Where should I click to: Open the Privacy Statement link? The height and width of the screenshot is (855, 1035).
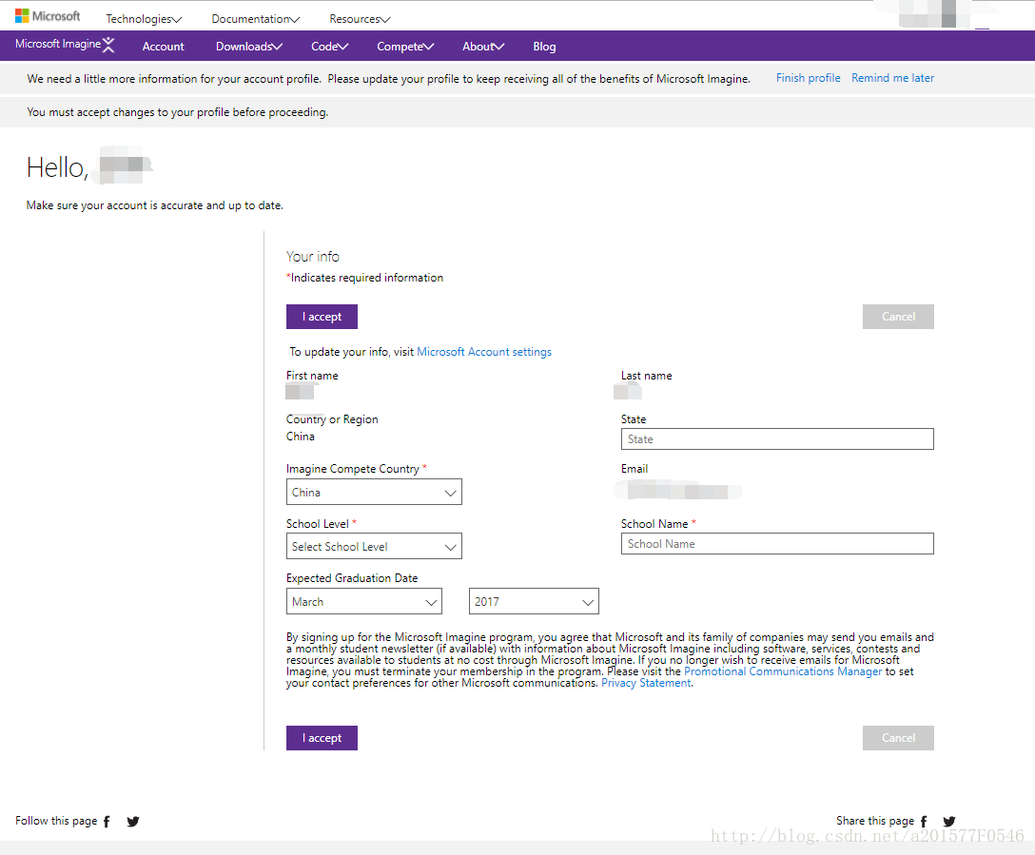tap(646, 683)
